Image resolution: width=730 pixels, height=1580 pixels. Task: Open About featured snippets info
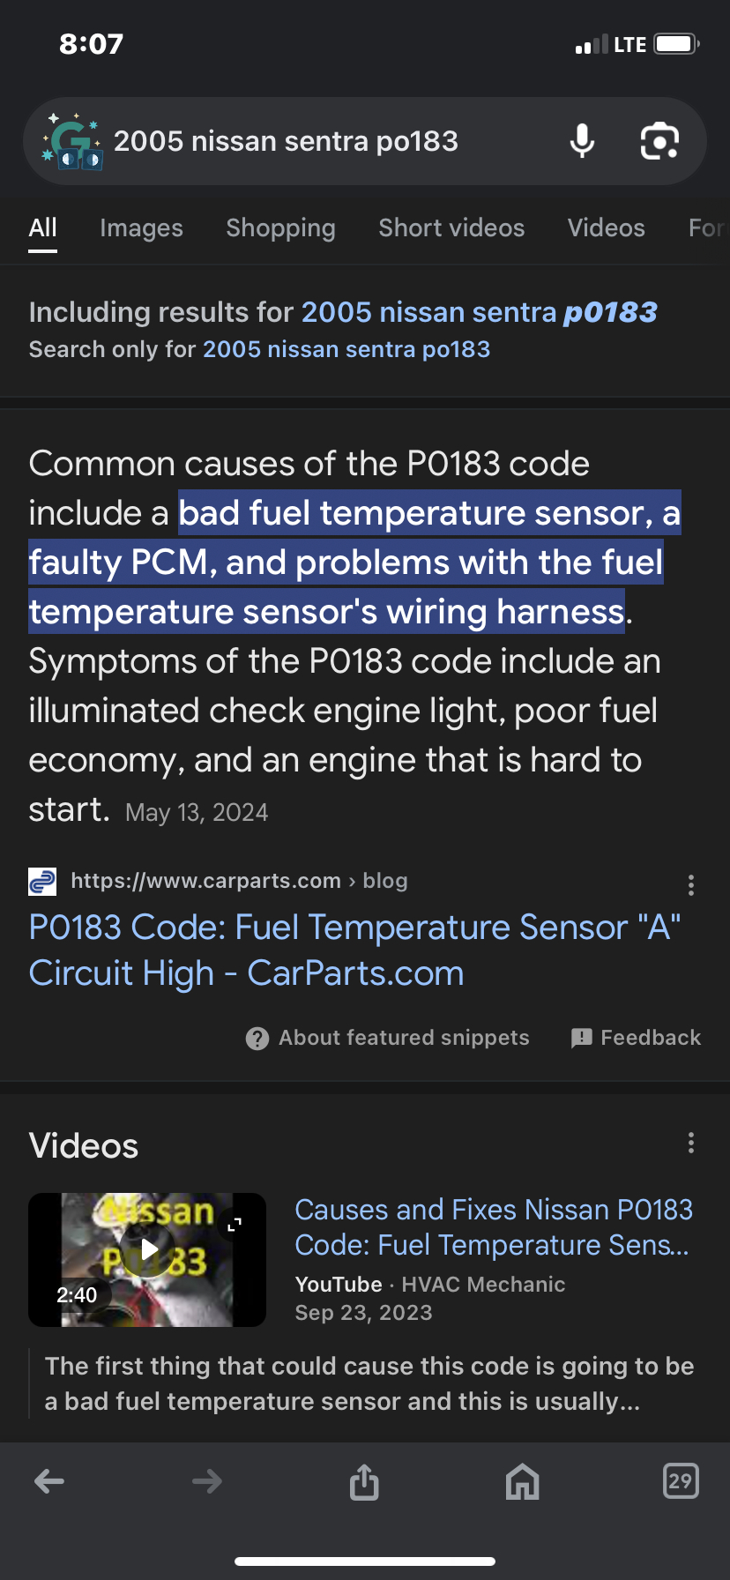(x=388, y=1038)
